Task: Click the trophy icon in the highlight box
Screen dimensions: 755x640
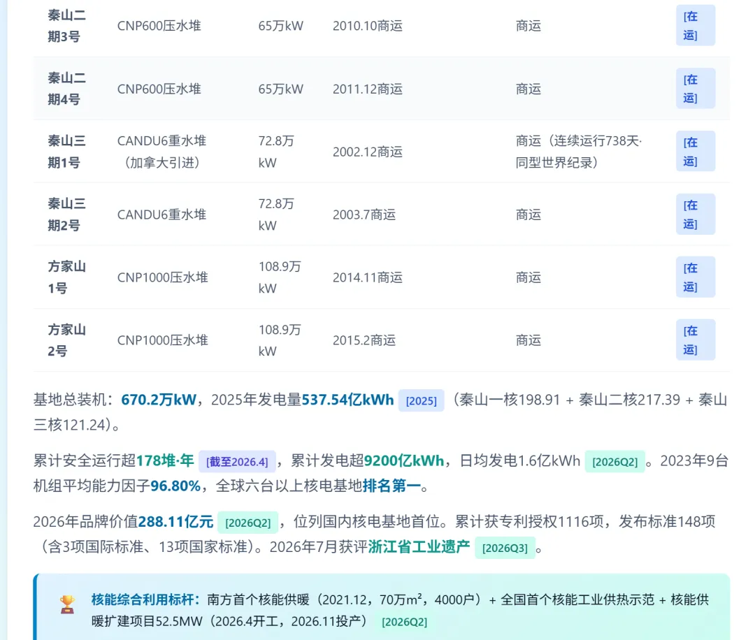Action: click(x=67, y=604)
